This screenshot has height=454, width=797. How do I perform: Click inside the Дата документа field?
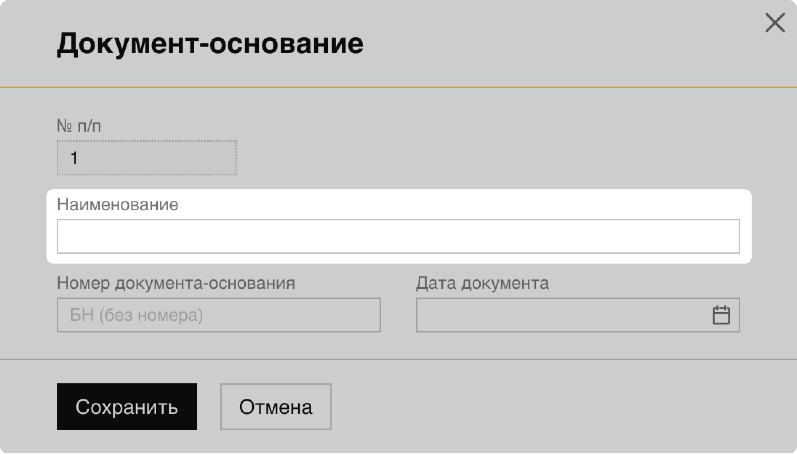(561, 315)
